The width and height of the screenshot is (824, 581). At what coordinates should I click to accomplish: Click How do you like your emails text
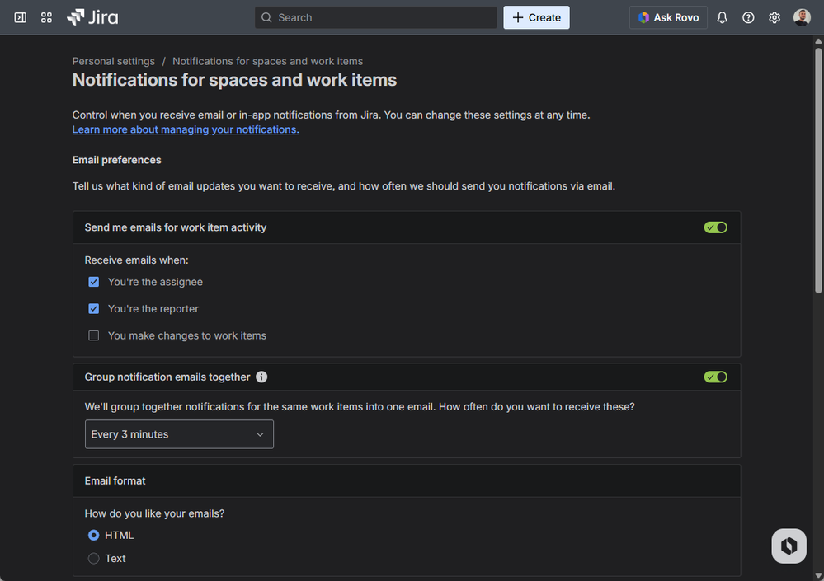(154, 513)
